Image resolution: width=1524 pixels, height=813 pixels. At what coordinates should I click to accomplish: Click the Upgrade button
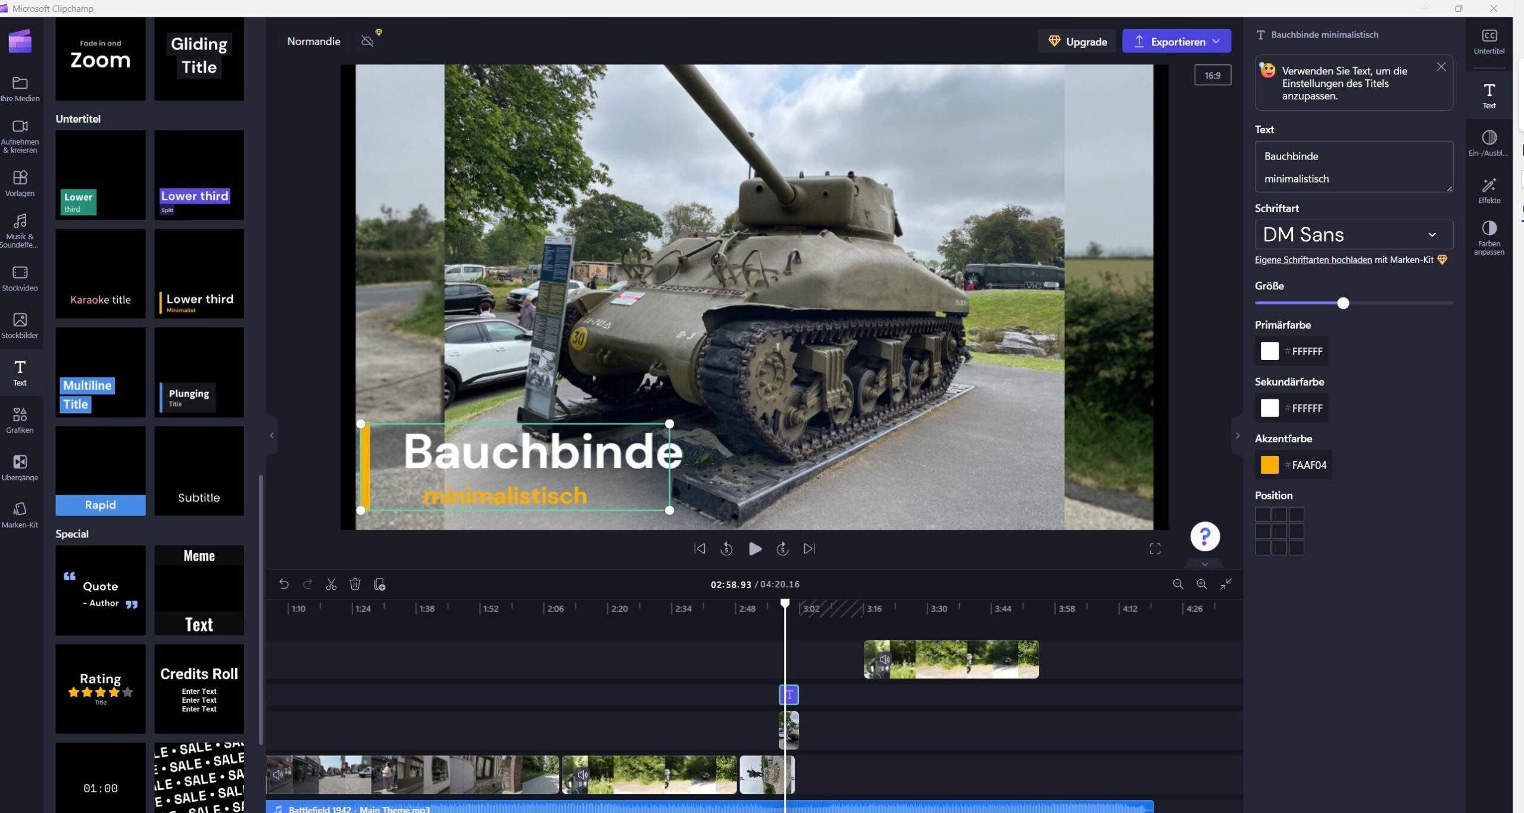pos(1078,42)
